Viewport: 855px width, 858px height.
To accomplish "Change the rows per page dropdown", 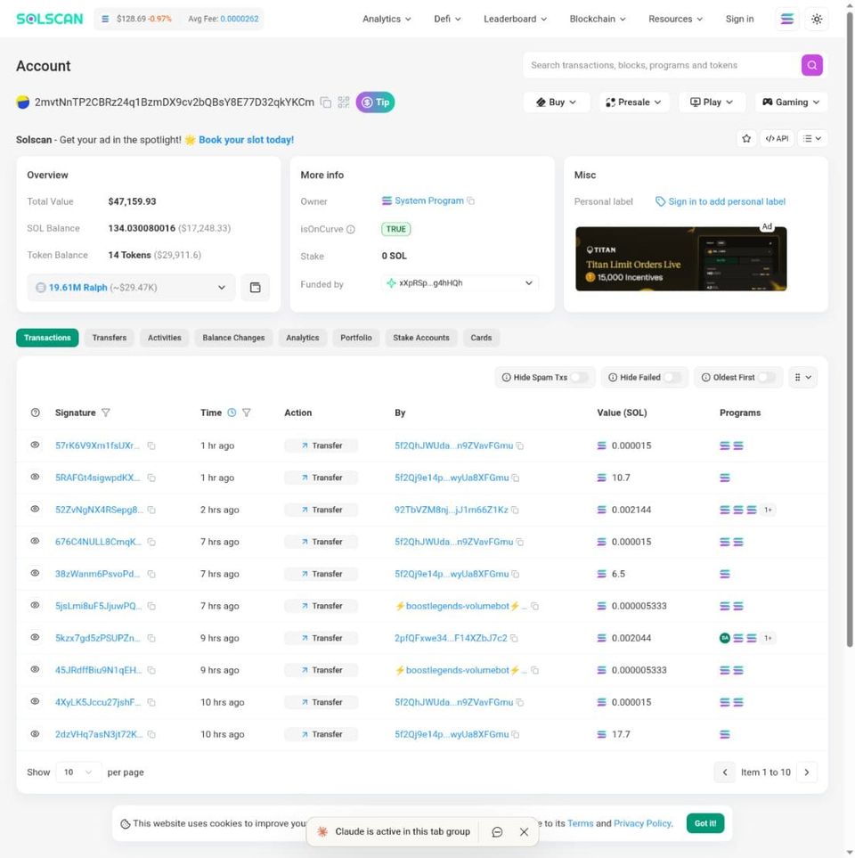I will pos(78,772).
